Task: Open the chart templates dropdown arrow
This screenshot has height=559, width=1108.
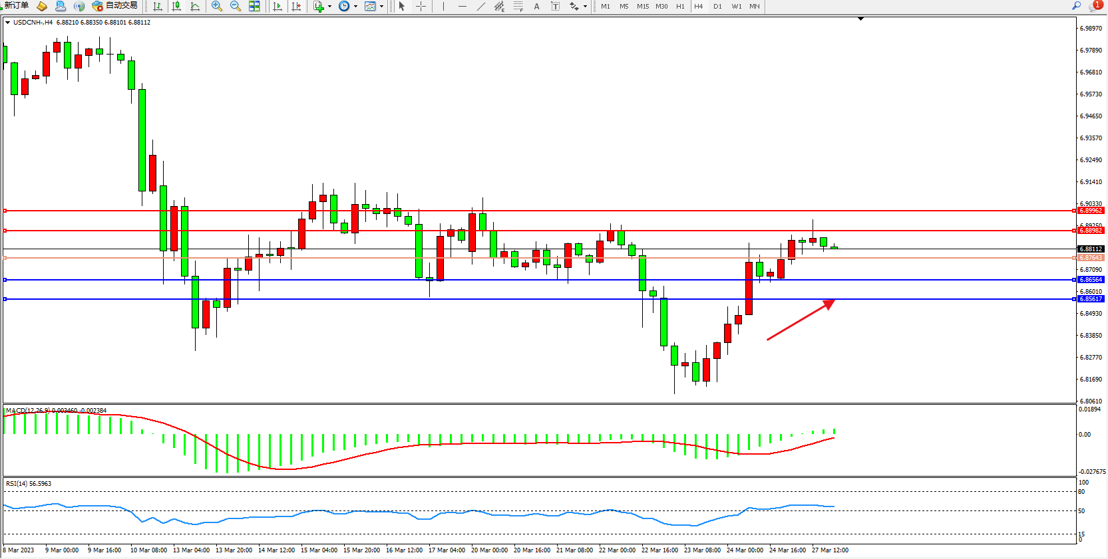Action: [381, 7]
